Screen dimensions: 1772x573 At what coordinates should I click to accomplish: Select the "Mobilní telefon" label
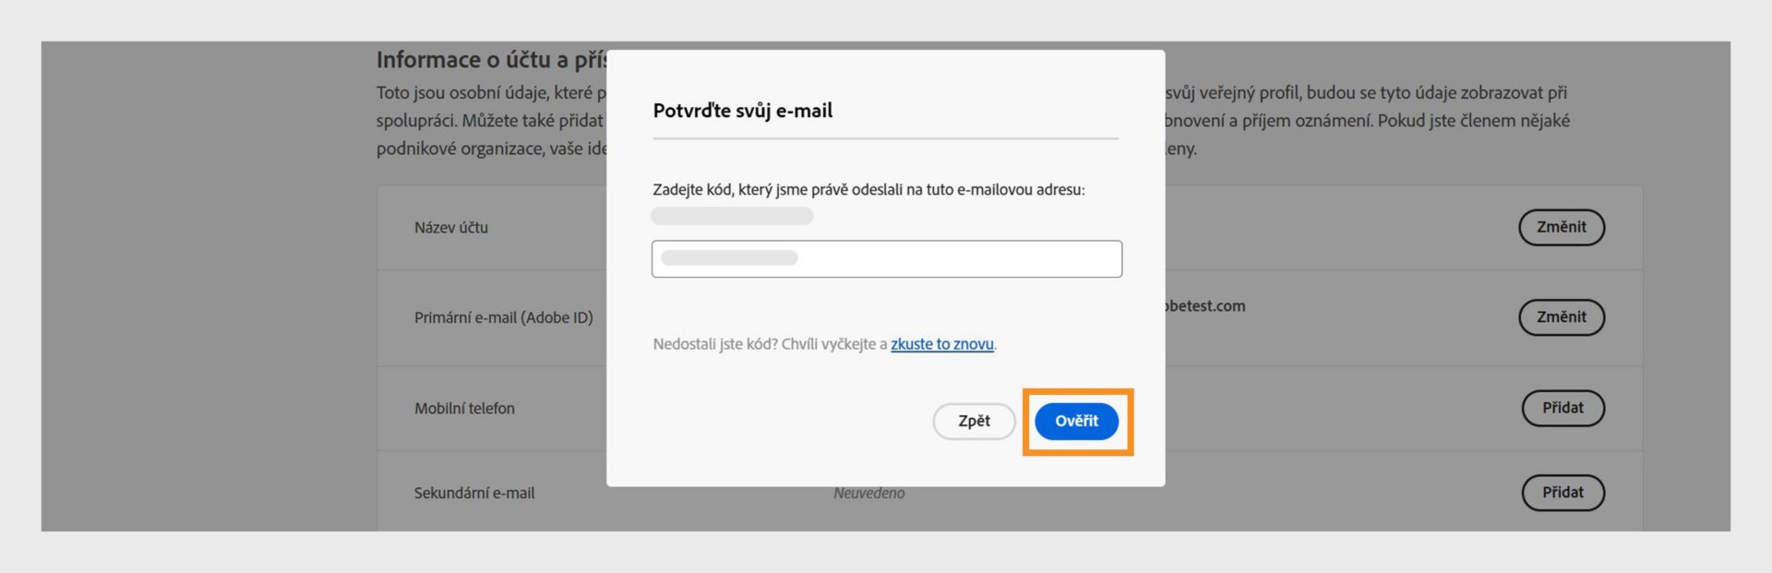click(464, 409)
